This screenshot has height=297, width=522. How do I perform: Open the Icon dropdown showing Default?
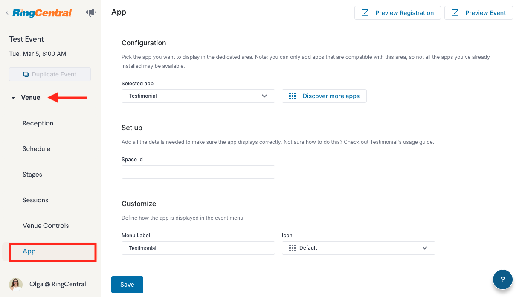click(x=359, y=248)
